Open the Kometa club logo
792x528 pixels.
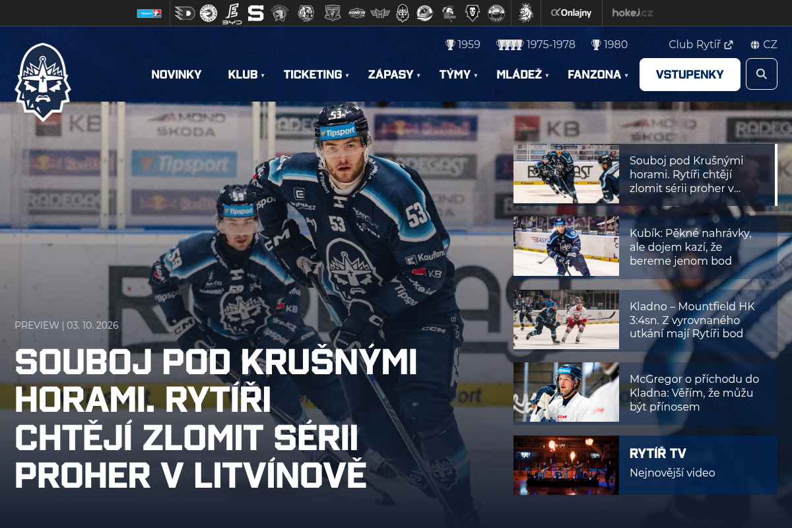356,13
